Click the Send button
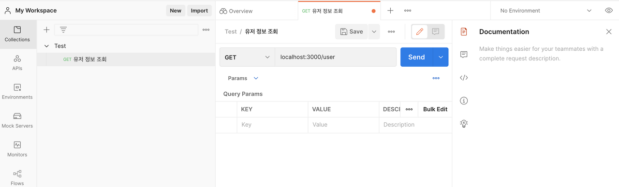Screen dimensions: 619x187 pyautogui.click(x=416, y=57)
